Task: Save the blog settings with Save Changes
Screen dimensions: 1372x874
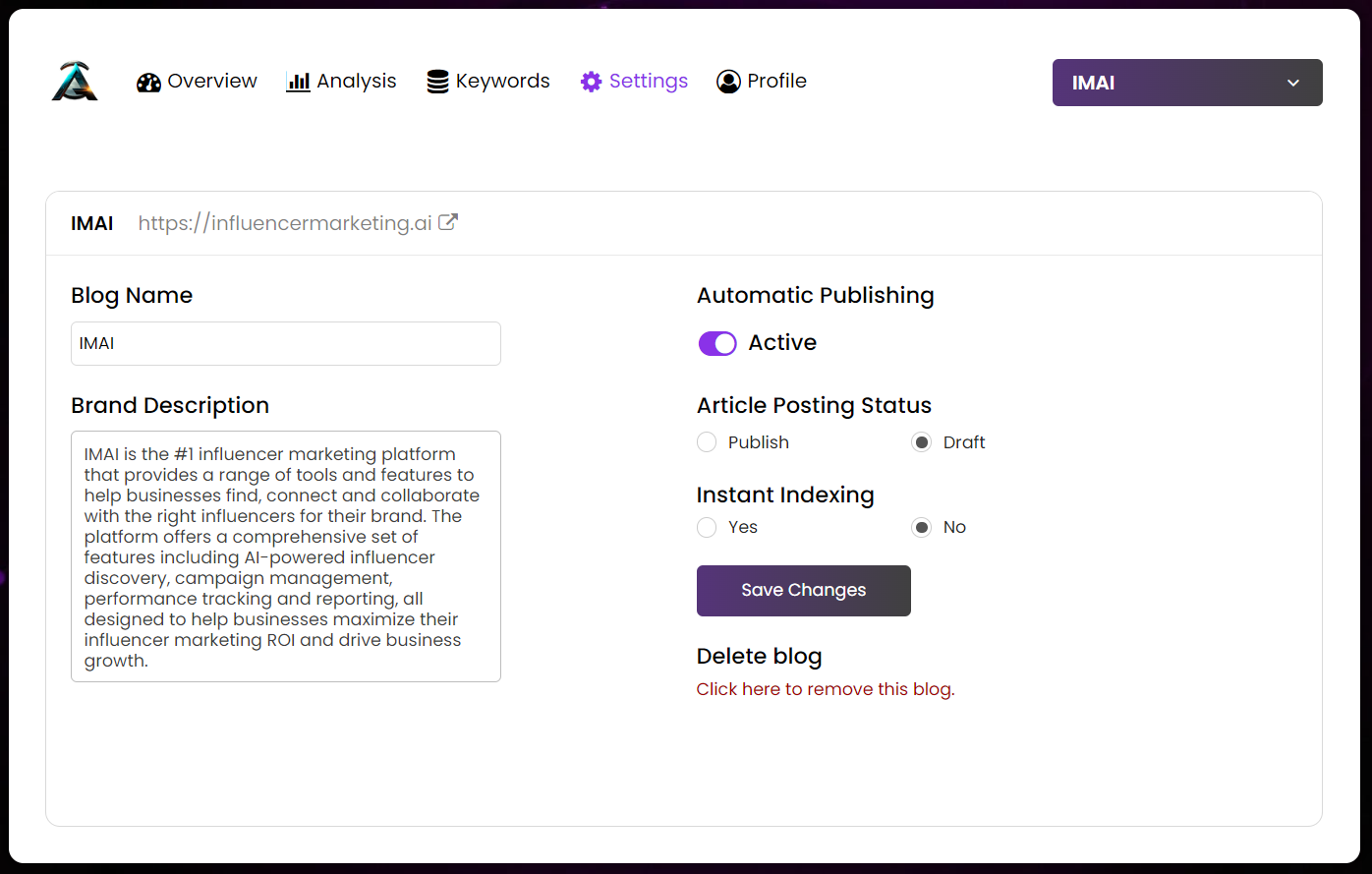Action: pos(804,591)
